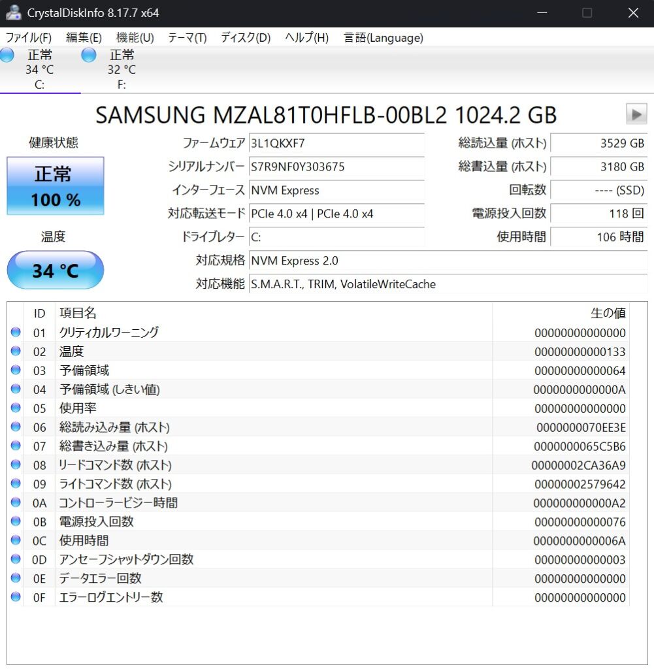
Task: Click status icon for row 09 ライトコマンド数
Action: [16, 483]
